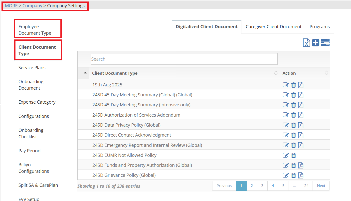Delete 245D Authorization of Services Addendum
The width and height of the screenshot is (351, 201).
294,115
